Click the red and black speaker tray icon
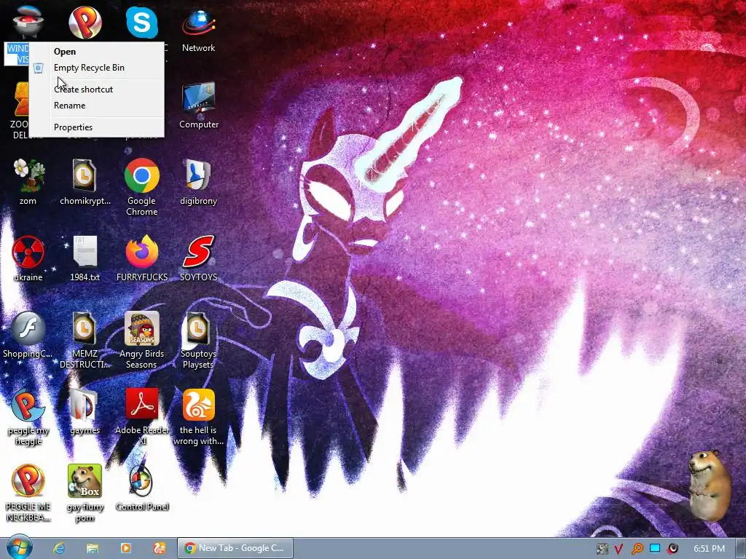The image size is (746, 559). coord(672,549)
